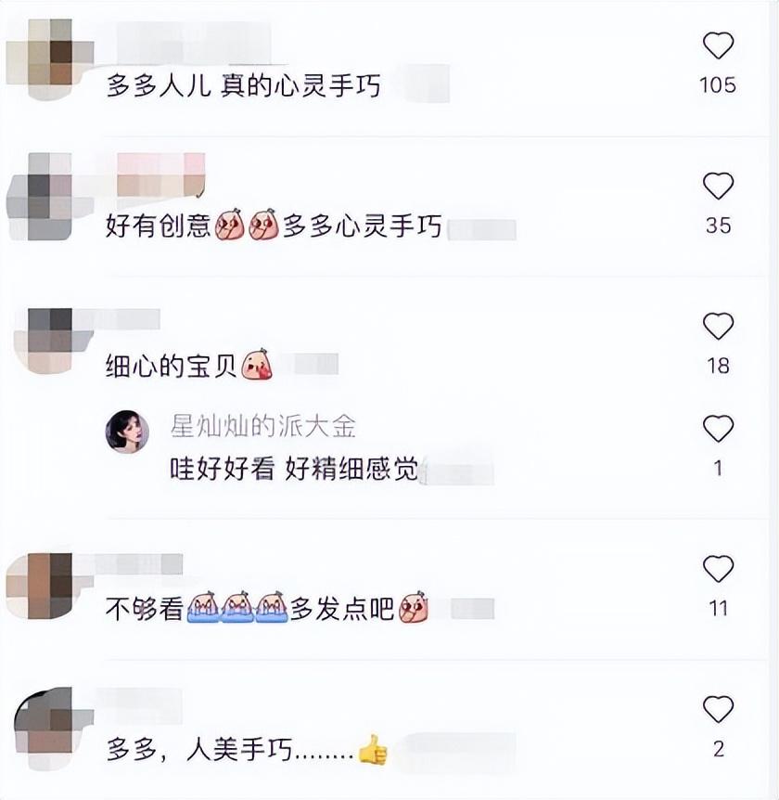Select the reply text 哇好好看 好精细感觉

pyautogui.click(x=294, y=469)
